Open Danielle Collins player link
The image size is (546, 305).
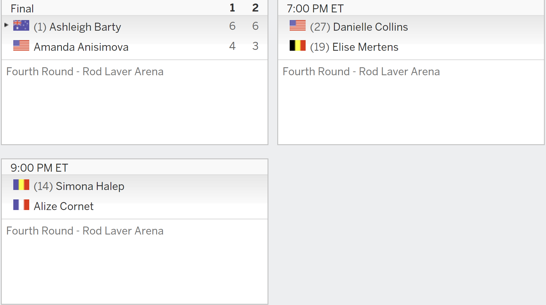(371, 27)
